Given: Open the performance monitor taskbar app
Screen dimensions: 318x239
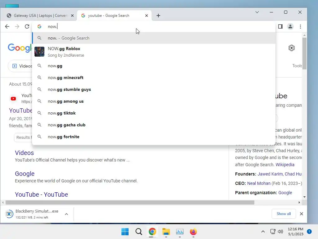Looking at the screenshot, I should coord(180,232).
